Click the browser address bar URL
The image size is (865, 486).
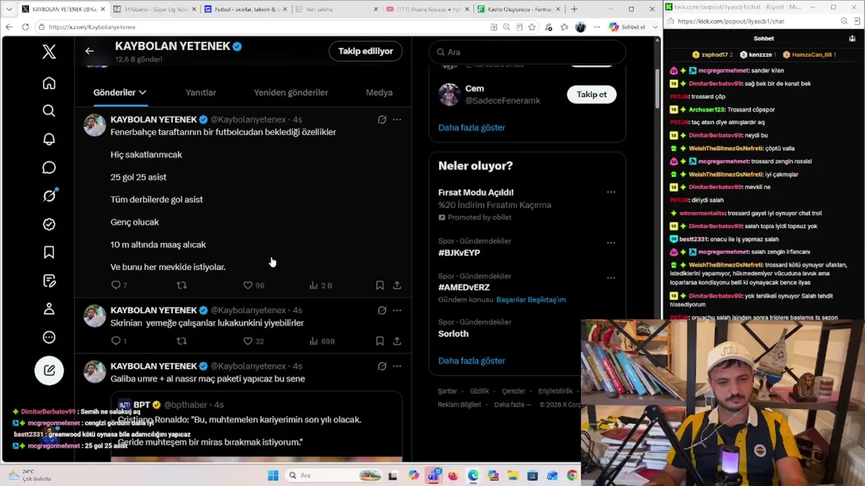click(x=92, y=27)
